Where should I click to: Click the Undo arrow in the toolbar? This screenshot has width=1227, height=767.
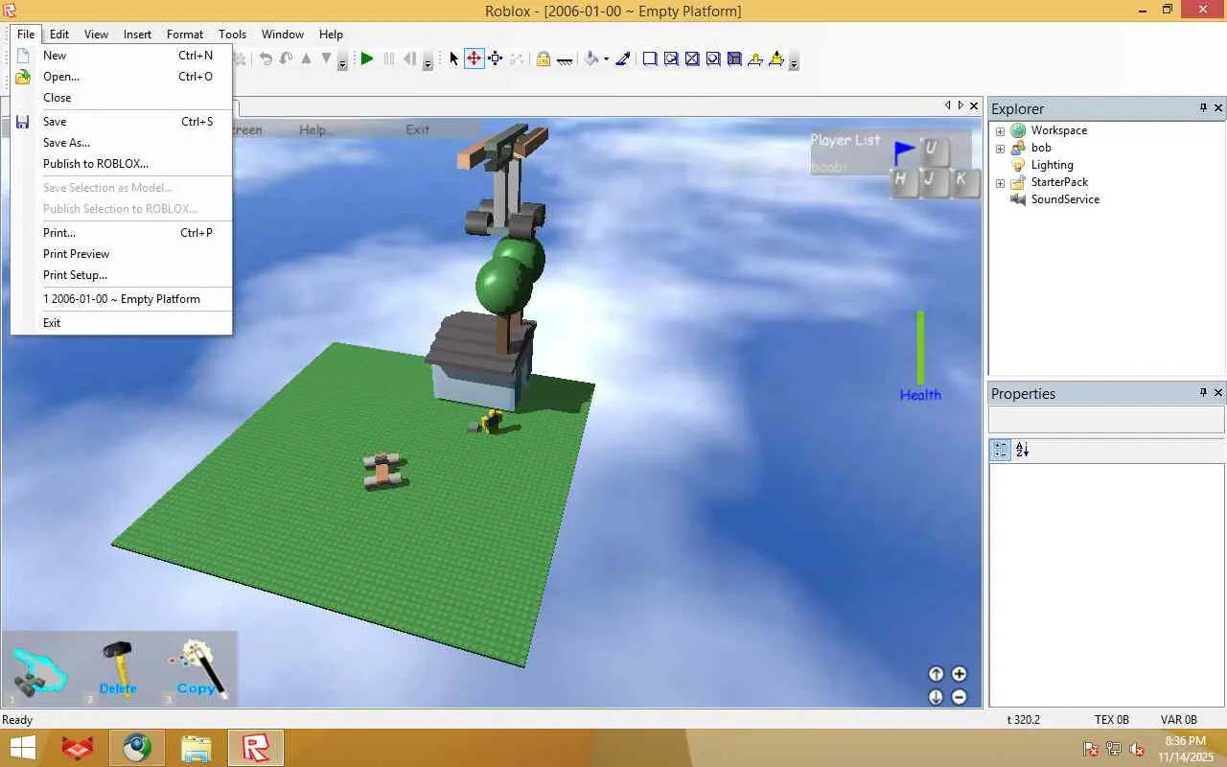pyautogui.click(x=266, y=59)
